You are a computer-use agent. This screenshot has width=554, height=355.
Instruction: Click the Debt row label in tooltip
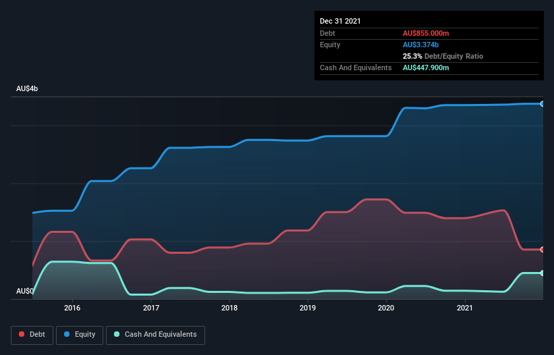click(327, 33)
